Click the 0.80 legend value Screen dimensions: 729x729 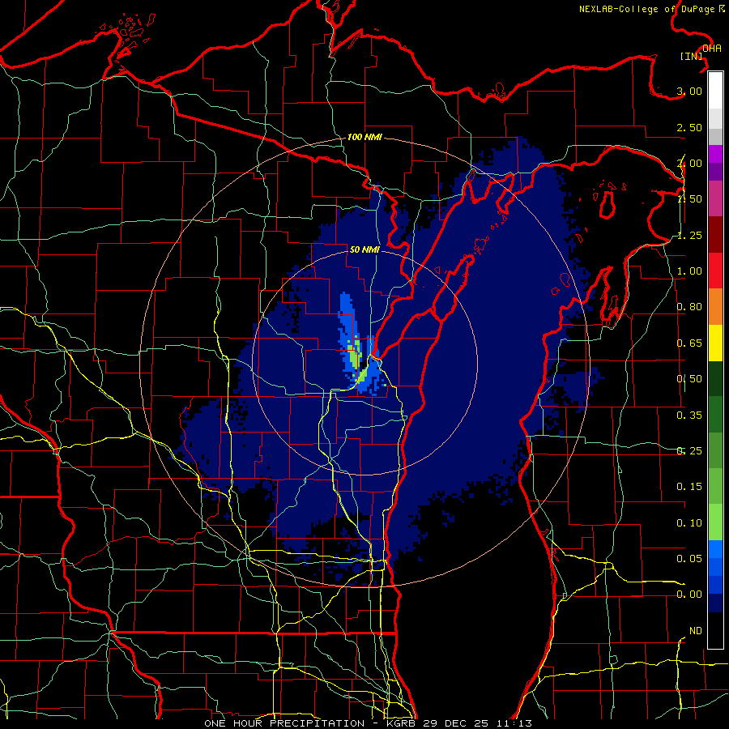coord(689,307)
